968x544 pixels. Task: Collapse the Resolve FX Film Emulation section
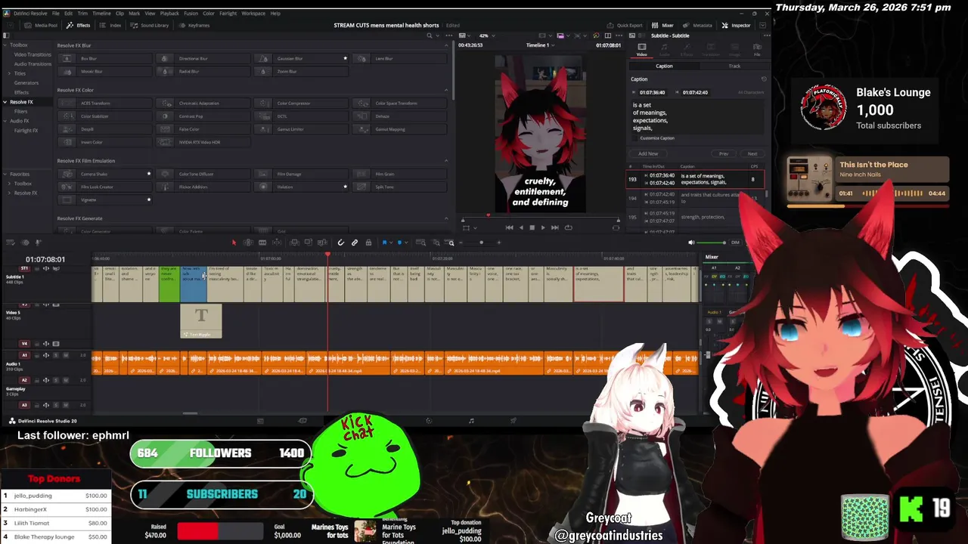click(x=445, y=161)
